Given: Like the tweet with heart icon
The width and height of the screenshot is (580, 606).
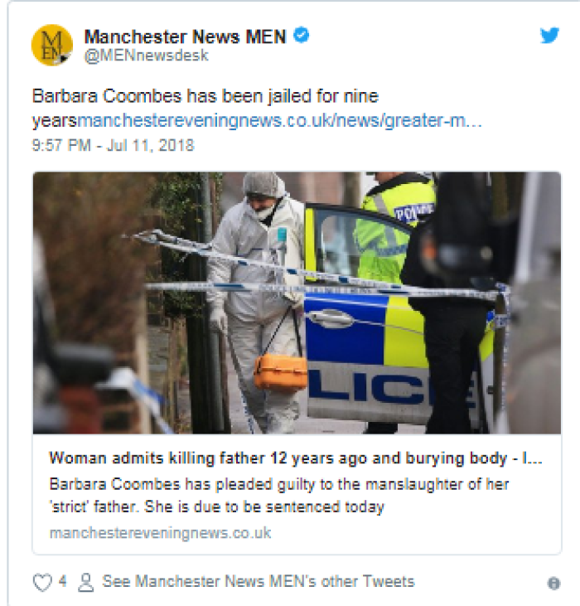Looking at the screenshot, I should click(x=42, y=583).
